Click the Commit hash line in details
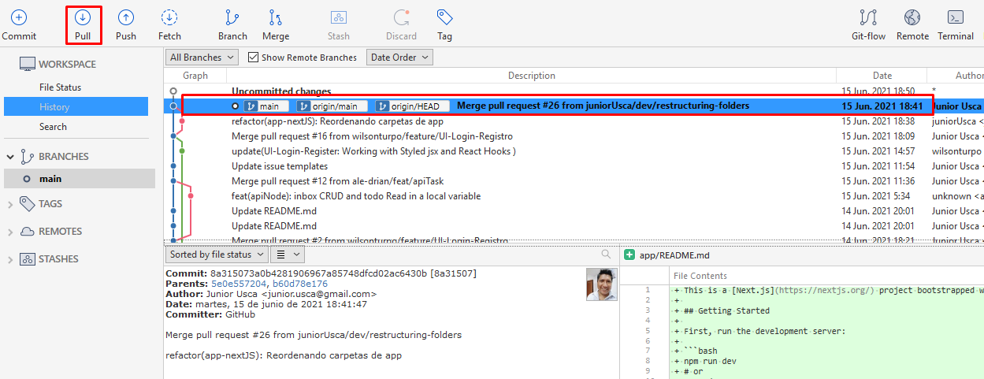 tap(321, 273)
